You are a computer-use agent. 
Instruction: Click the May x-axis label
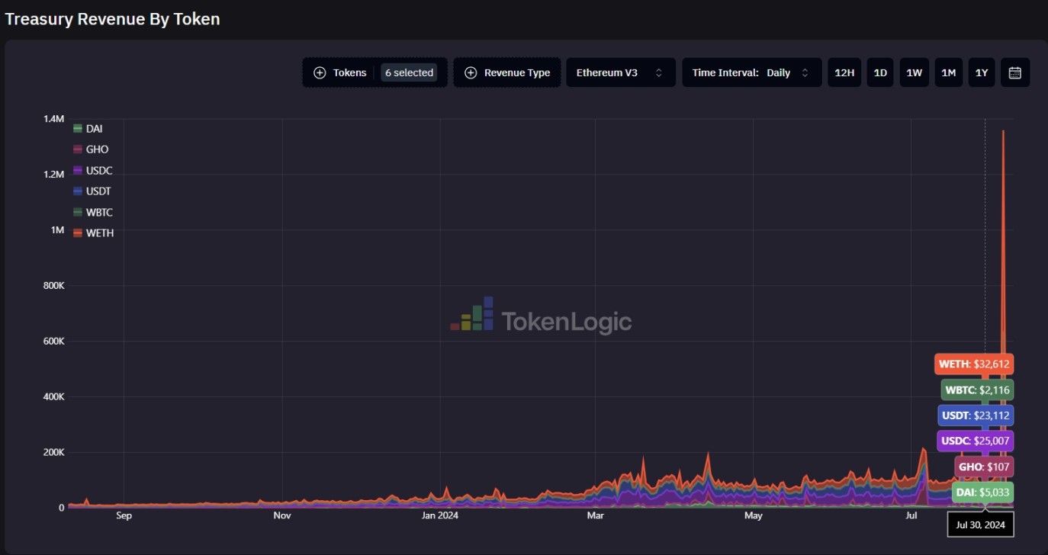753,516
